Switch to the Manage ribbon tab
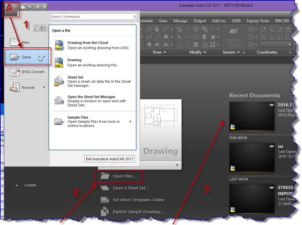 pyautogui.click(x=180, y=21)
